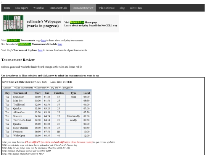Click freecell logo before Tournaments page text
This screenshot has height=155, width=206.
coord(13,40)
